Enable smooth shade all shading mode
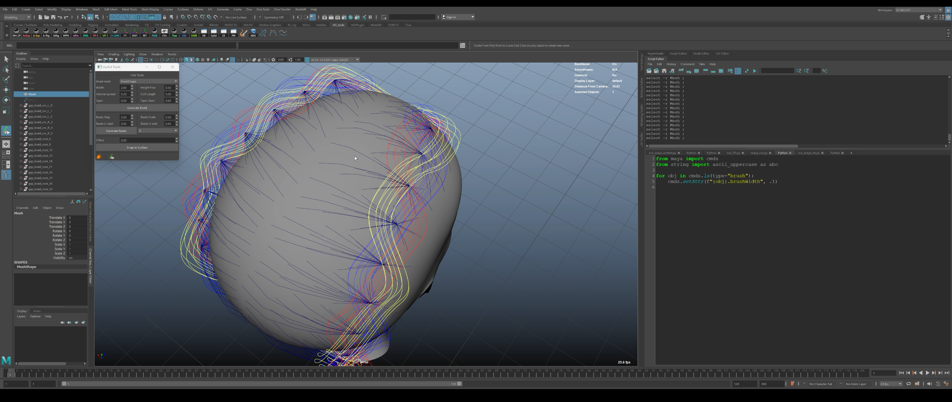Image resolution: width=952 pixels, height=402 pixels. tap(187, 59)
